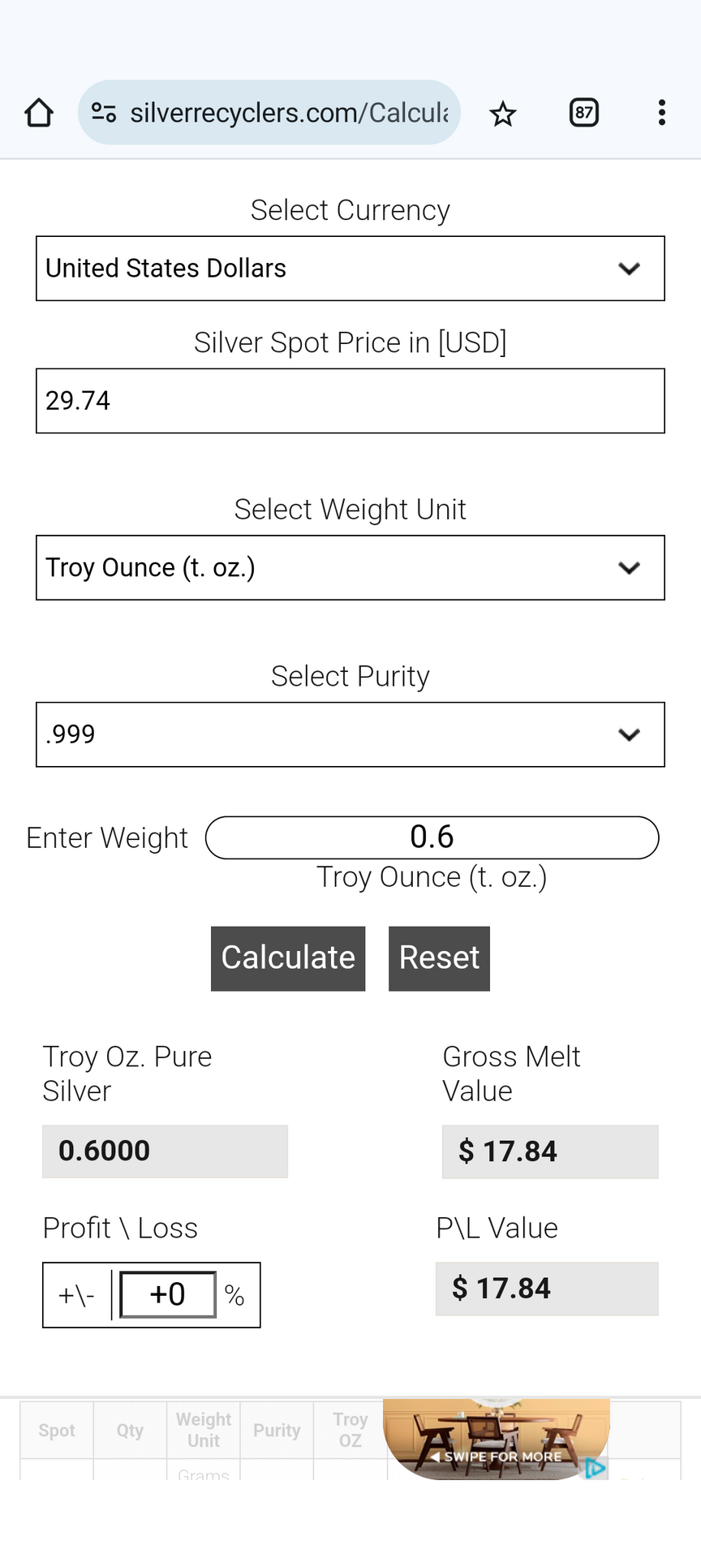Click the Troy Oz. Pure Silver result

click(x=165, y=1151)
